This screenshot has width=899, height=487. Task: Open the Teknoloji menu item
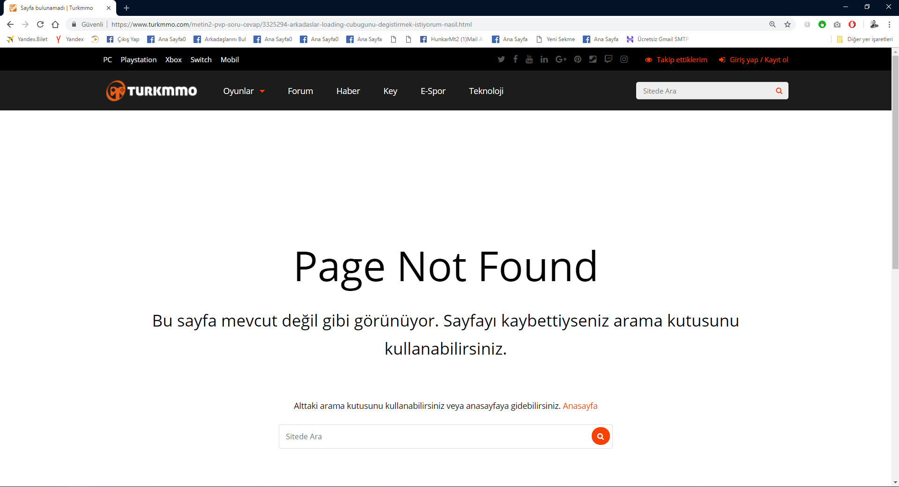pyautogui.click(x=486, y=91)
